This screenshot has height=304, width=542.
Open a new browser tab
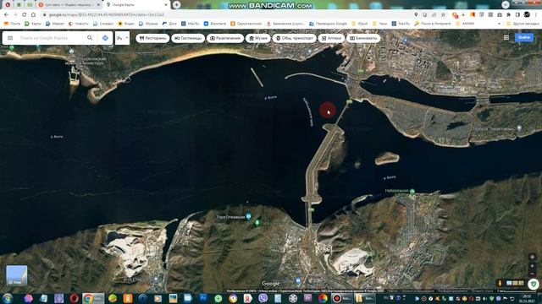[x=177, y=5]
